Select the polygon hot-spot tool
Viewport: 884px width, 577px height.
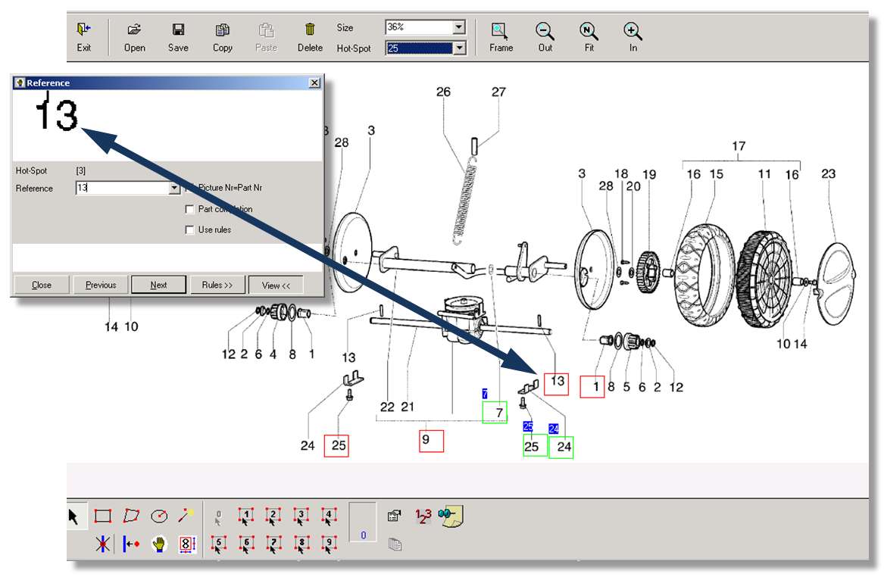click(131, 516)
